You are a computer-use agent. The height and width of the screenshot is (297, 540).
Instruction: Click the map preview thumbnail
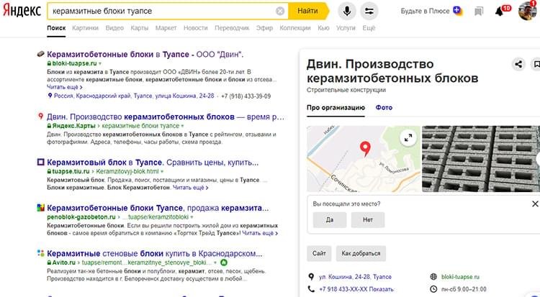(364, 159)
